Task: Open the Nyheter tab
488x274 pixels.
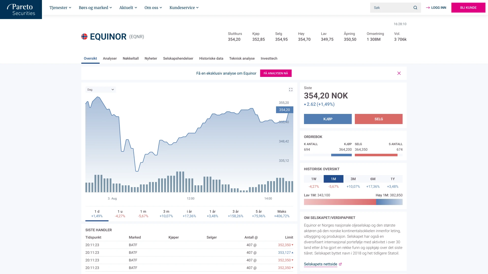Action: 151,58
